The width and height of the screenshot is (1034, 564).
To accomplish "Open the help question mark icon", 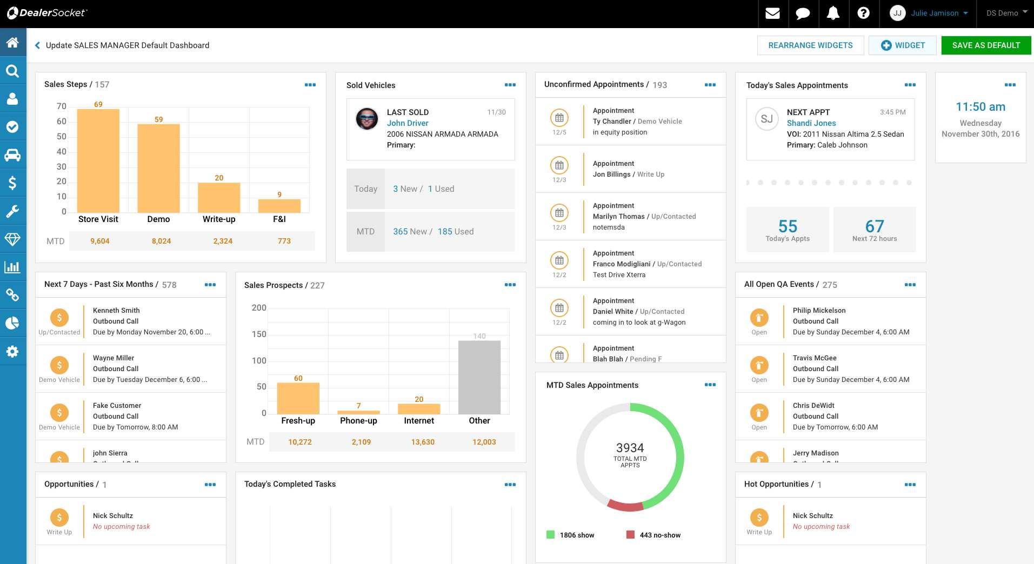I will click(863, 13).
